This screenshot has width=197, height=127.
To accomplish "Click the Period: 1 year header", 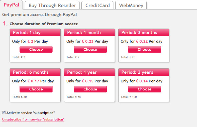I will [89, 72].
